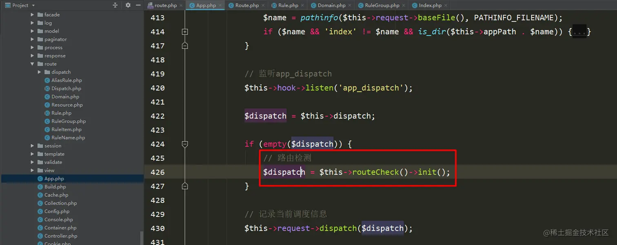Close the Domain.php tab
Viewport: 617px width, 245px height.
point(350,5)
